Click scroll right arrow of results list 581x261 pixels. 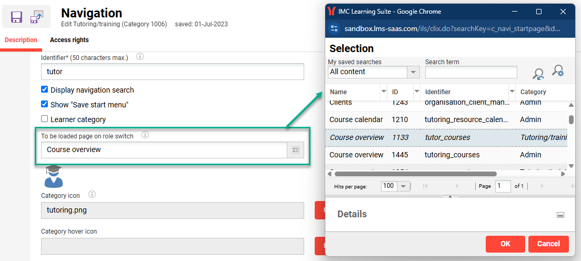pos(563,174)
